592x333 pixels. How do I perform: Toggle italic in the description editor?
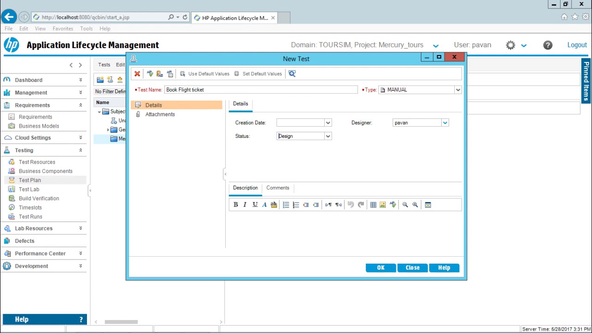245,205
